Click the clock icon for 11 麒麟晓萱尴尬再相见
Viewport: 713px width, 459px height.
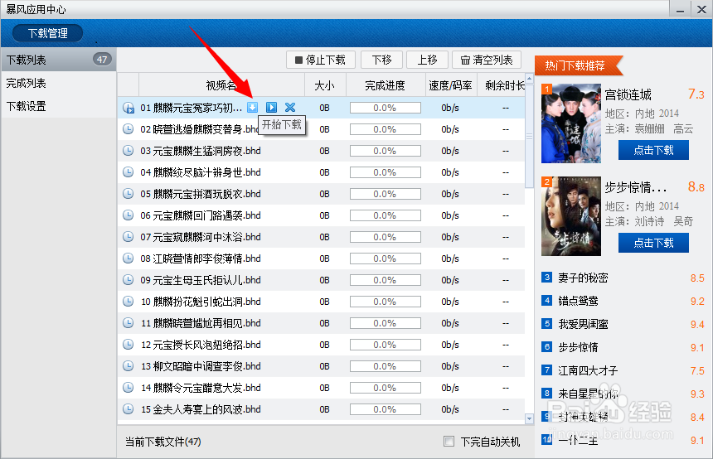(129, 322)
